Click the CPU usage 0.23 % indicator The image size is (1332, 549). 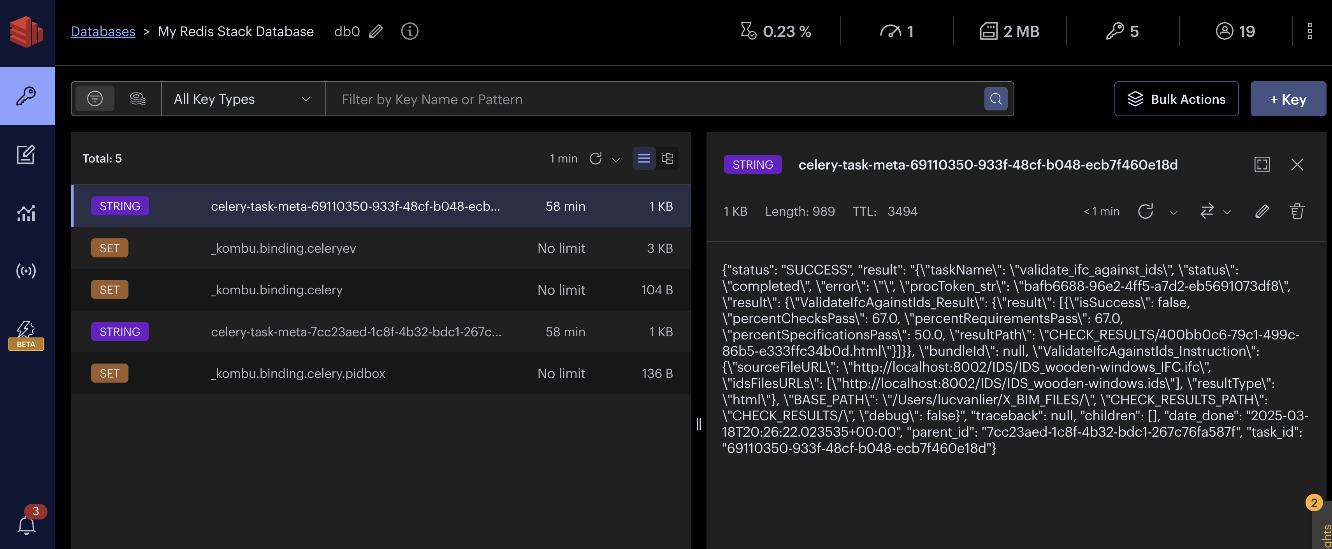click(x=776, y=31)
